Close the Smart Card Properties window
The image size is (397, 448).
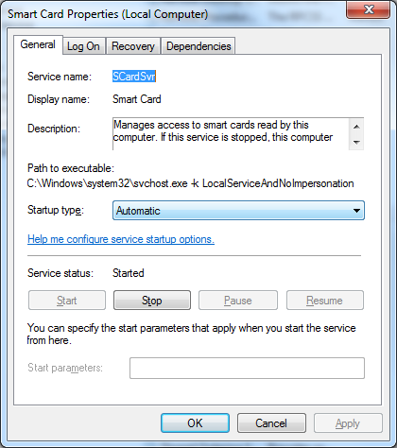(368, 9)
